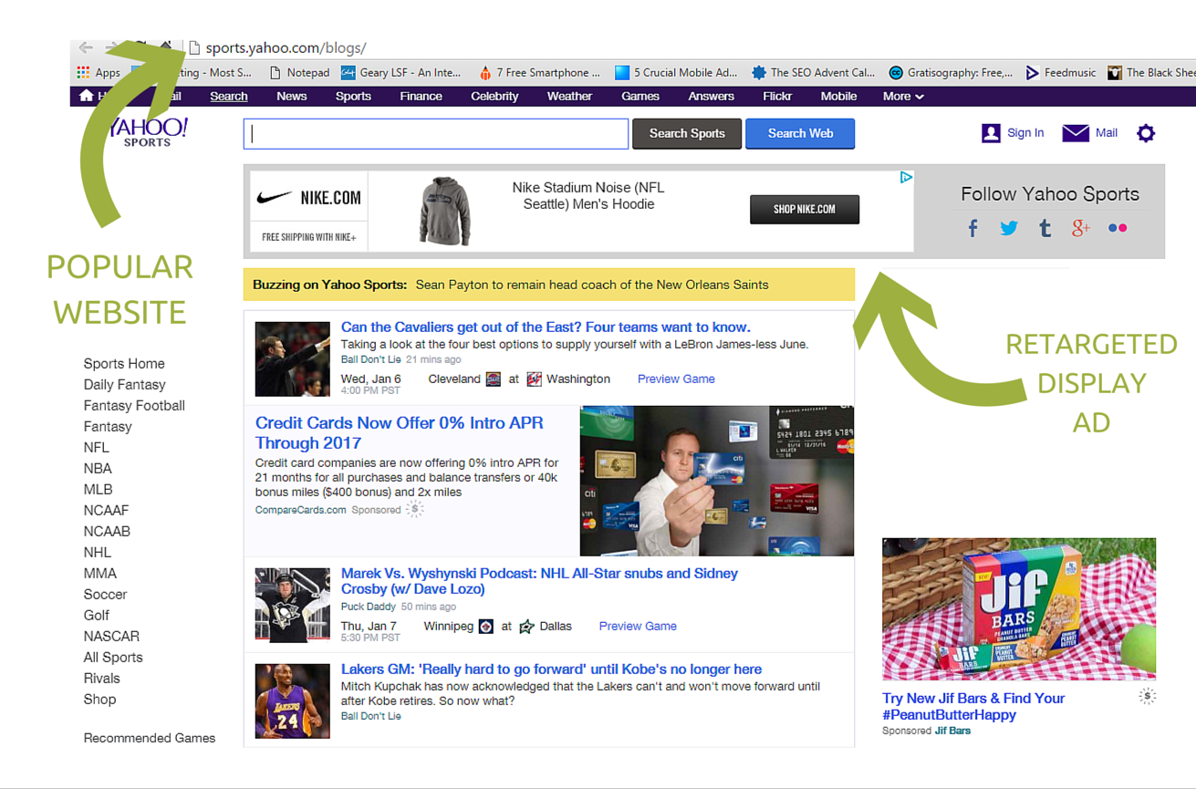Open the 5 Crucial Mobile Ad bookmark
The image size is (1196, 789).
coord(676,72)
